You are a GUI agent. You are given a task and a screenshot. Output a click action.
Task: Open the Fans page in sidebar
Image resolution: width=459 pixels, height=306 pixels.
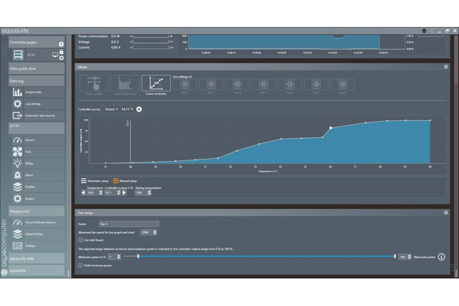(29, 152)
